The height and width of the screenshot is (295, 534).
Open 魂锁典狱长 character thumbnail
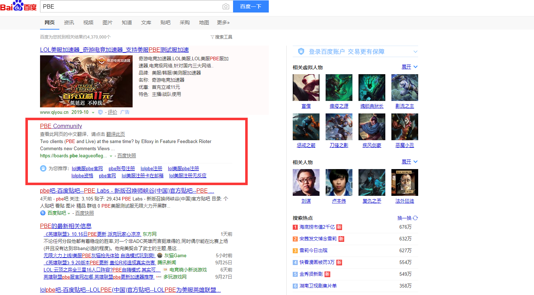(x=372, y=88)
